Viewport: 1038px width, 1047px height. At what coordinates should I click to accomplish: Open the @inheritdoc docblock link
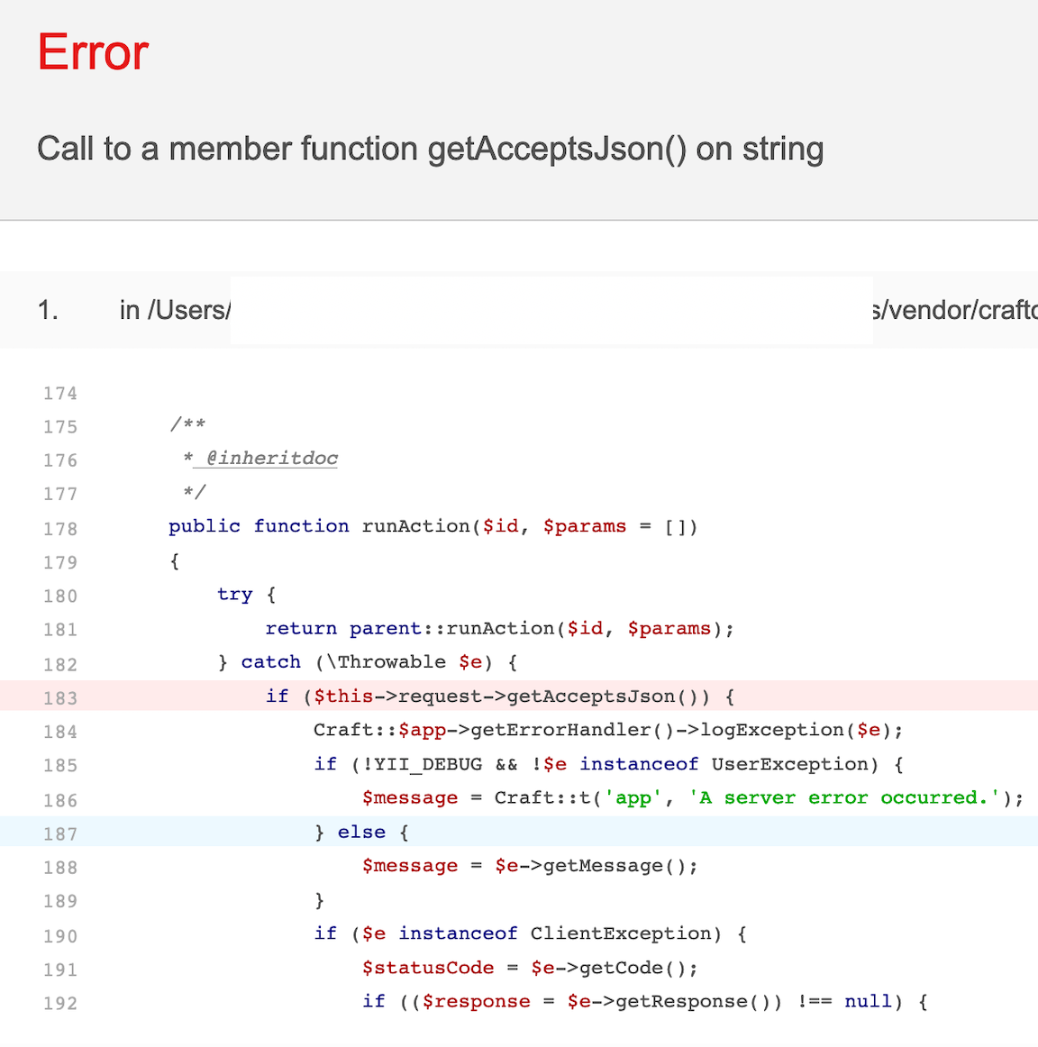[x=266, y=458]
